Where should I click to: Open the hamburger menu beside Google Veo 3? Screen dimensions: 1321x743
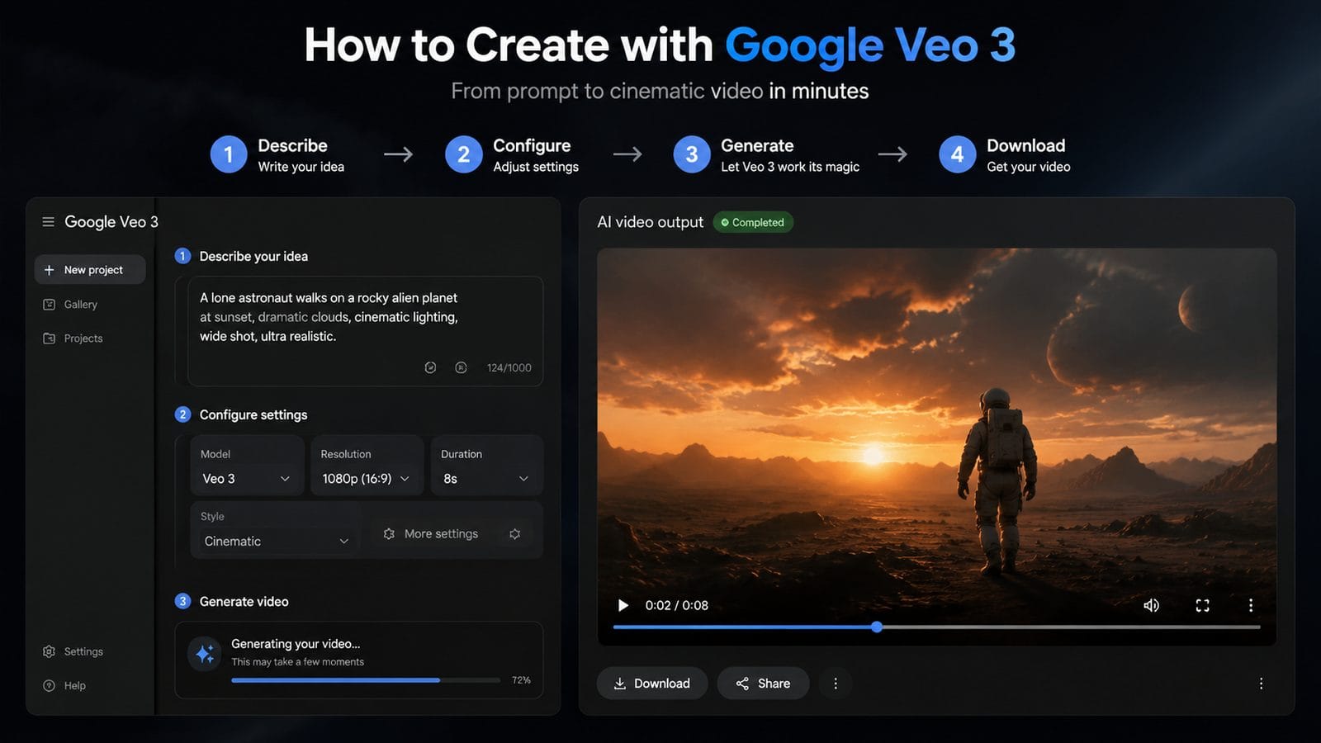pyautogui.click(x=48, y=222)
